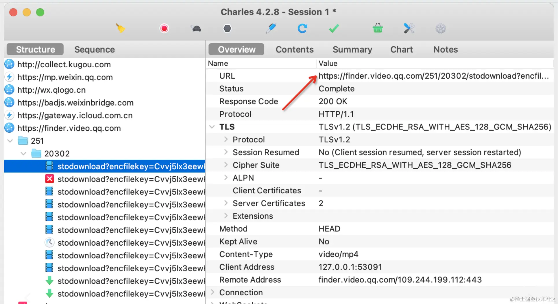The width and height of the screenshot is (558, 304).
Task: Toggle breakpoints with the hexagon icon
Action: pyautogui.click(x=228, y=28)
